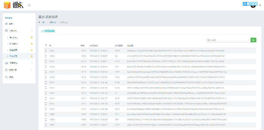
Task: Click the 系统管理 sidebar menu label
Action: 13,70
